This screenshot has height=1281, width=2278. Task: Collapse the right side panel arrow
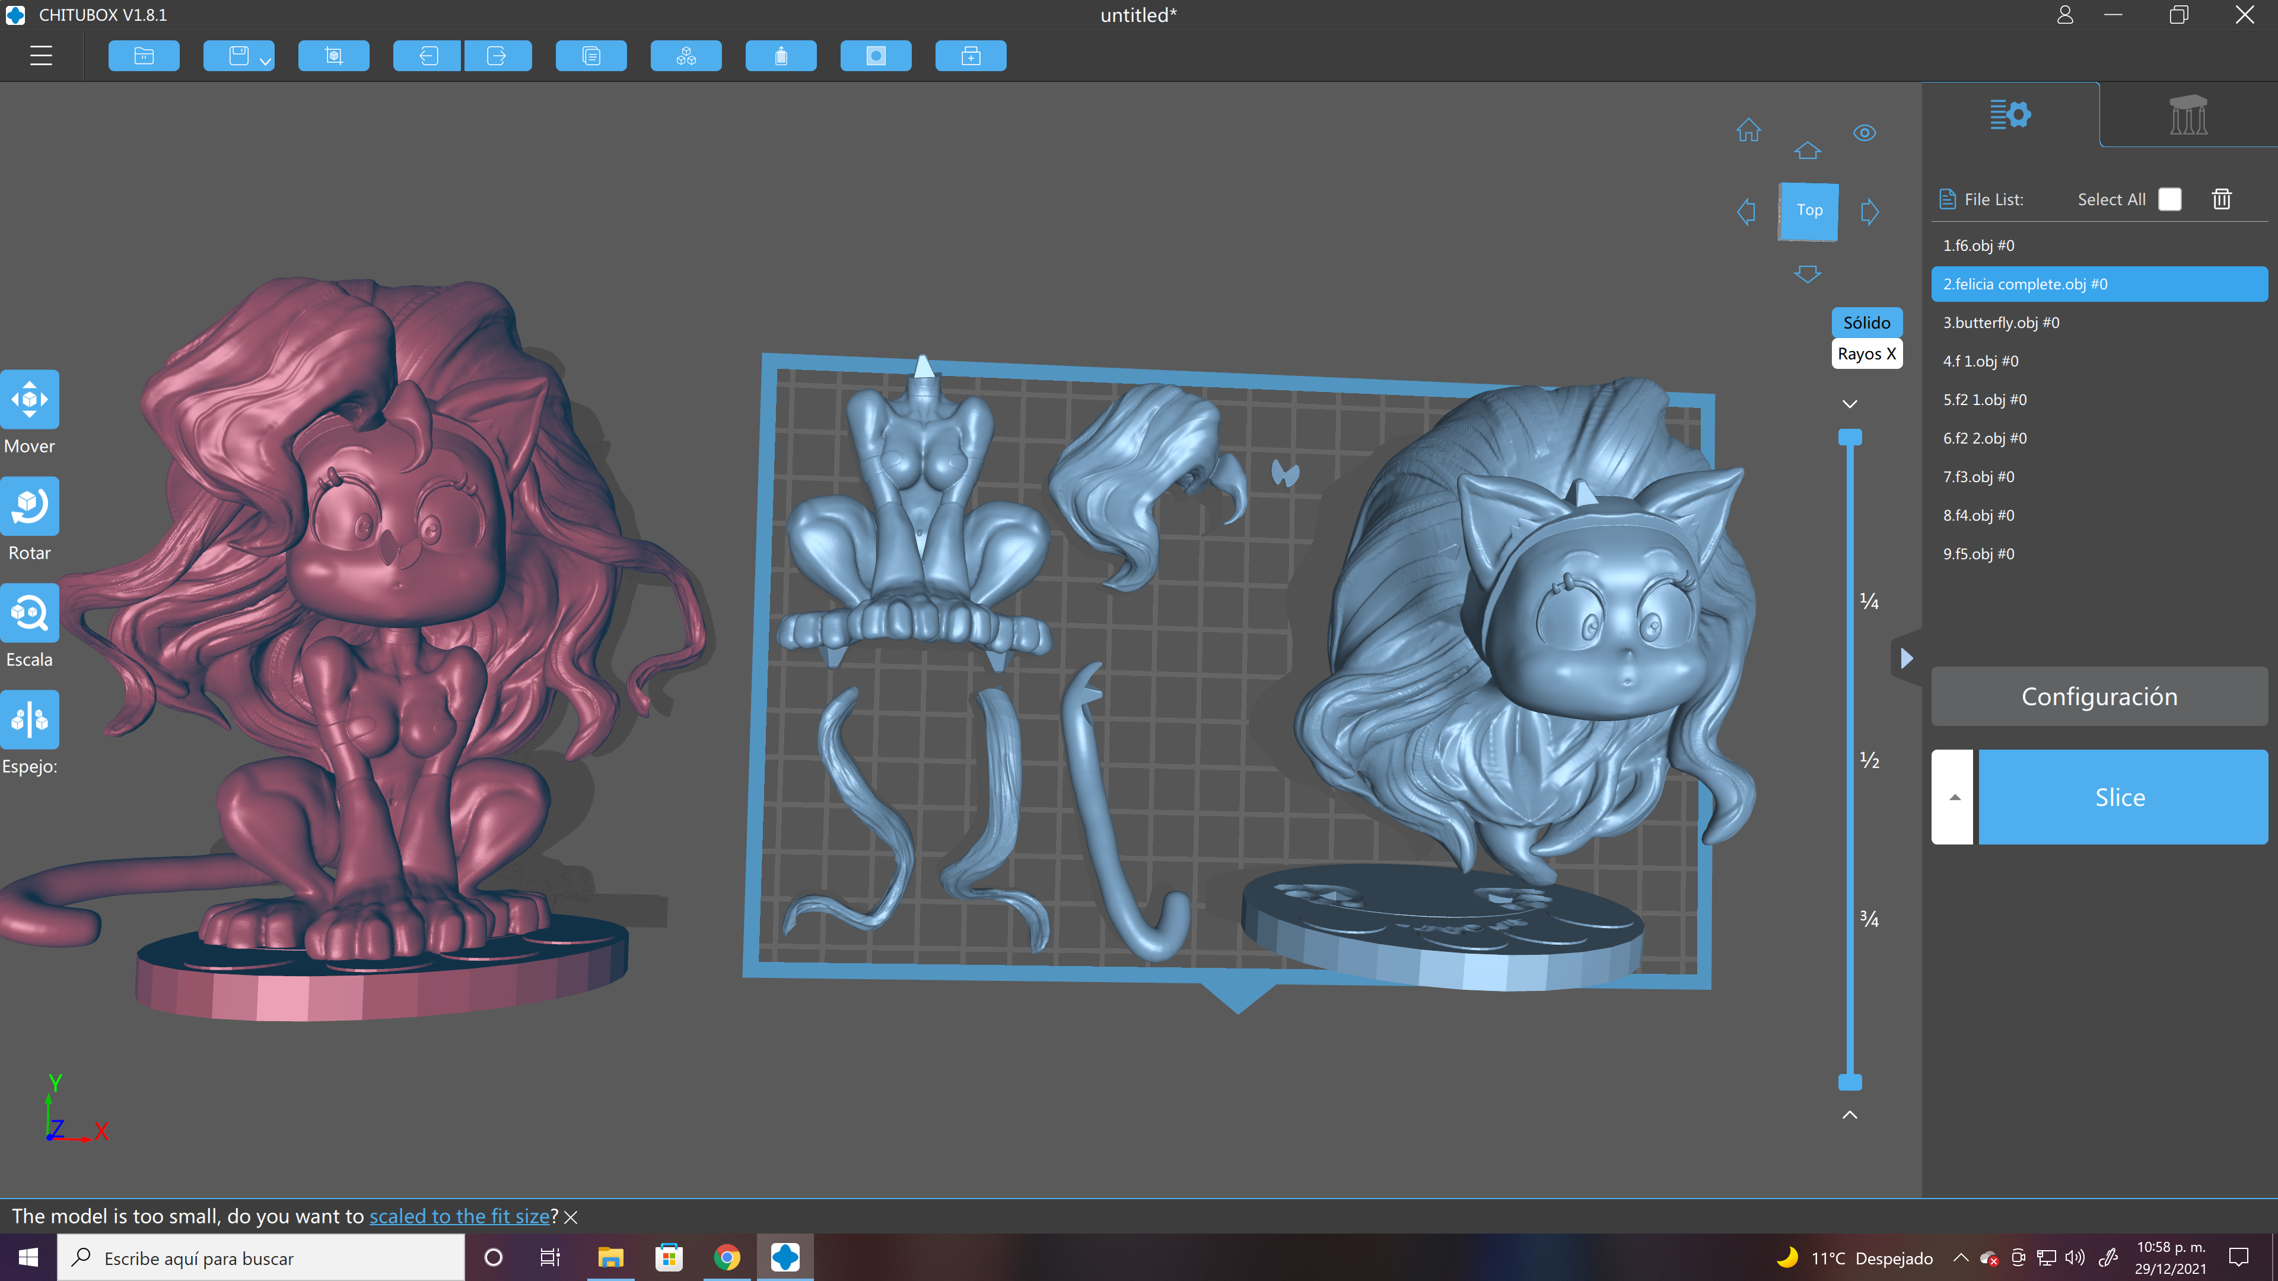1907,658
